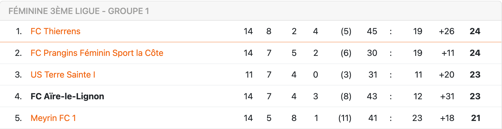Select the Meyrin FC 1 link
The width and height of the screenshot is (502, 129).
click(x=53, y=118)
